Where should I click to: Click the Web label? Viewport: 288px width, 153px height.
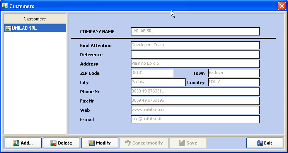(85, 110)
